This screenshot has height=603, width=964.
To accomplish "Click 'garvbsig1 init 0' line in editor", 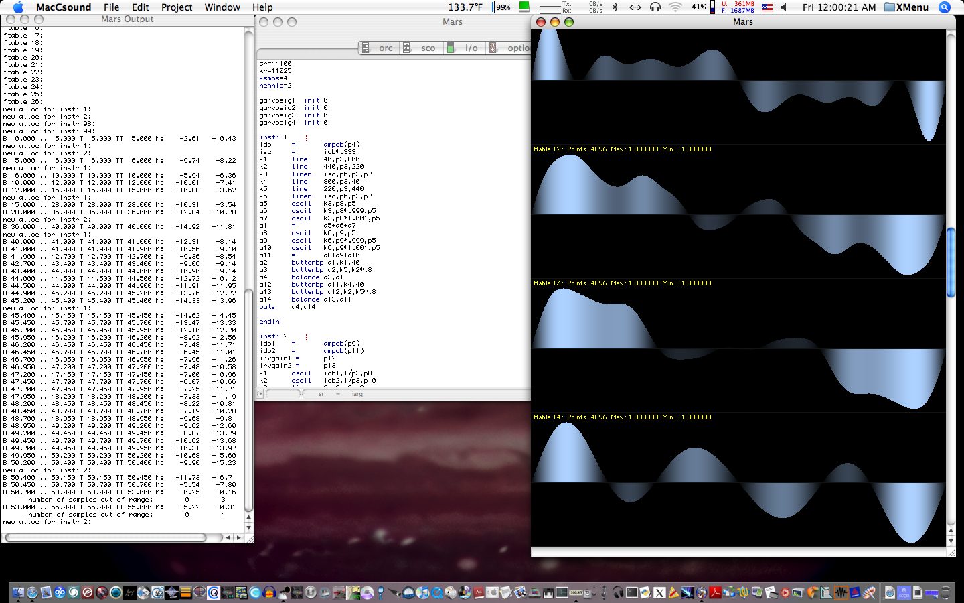I will 293,100.
